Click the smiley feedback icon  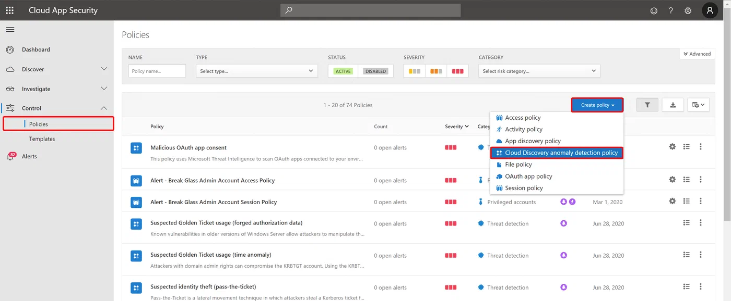point(654,10)
